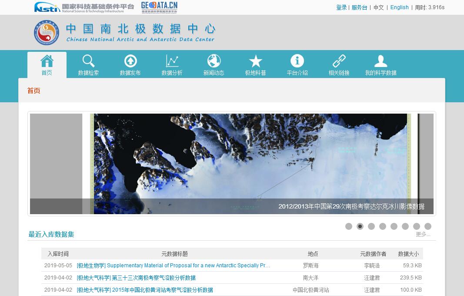
Task: Open the Antarctic Specially Protected proposal dataset
Action: (174, 266)
